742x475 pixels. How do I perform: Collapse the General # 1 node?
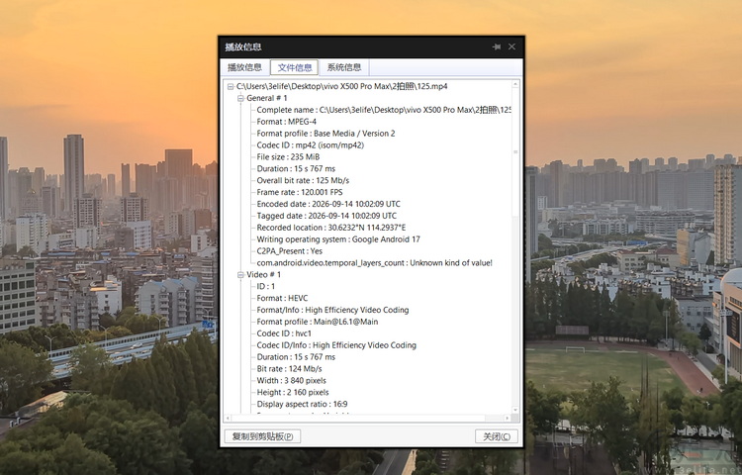(240, 98)
